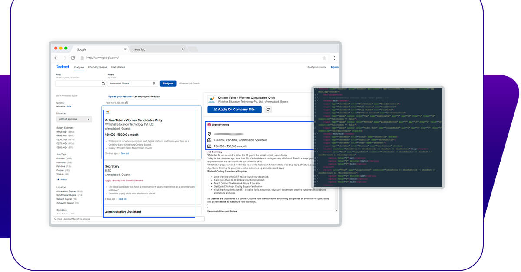Filter location Sanand, Gujarat
Screen dimensions: 521x272
click(x=64, y=199)
